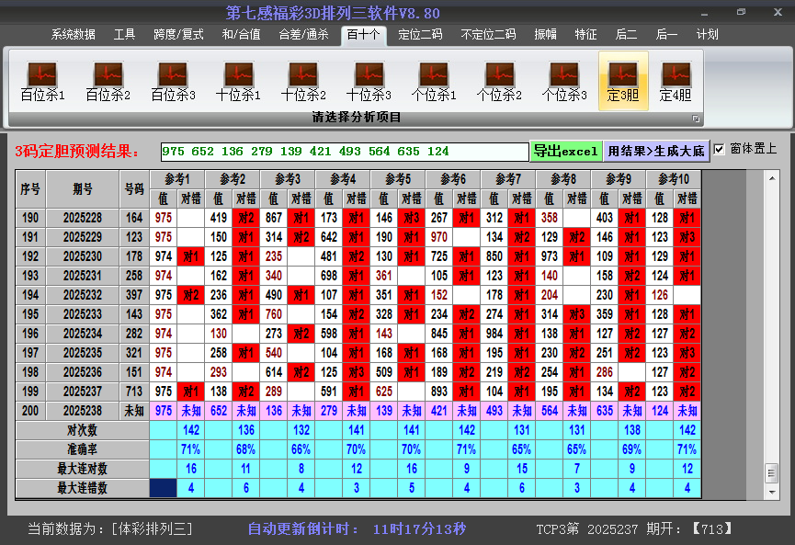795x545 pixels.
Task: Click the 3码定胆 prediction result text field
Action: pyautogui.click(x=344, y=151)
